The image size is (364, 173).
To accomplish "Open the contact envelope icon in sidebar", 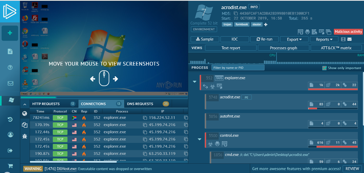I will (10, 83).
